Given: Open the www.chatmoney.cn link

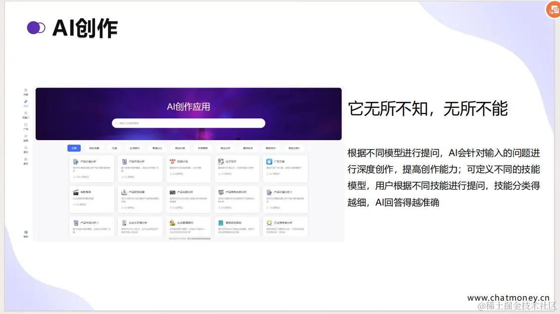Looking at the screenshot, I should [x=508, y=298].
